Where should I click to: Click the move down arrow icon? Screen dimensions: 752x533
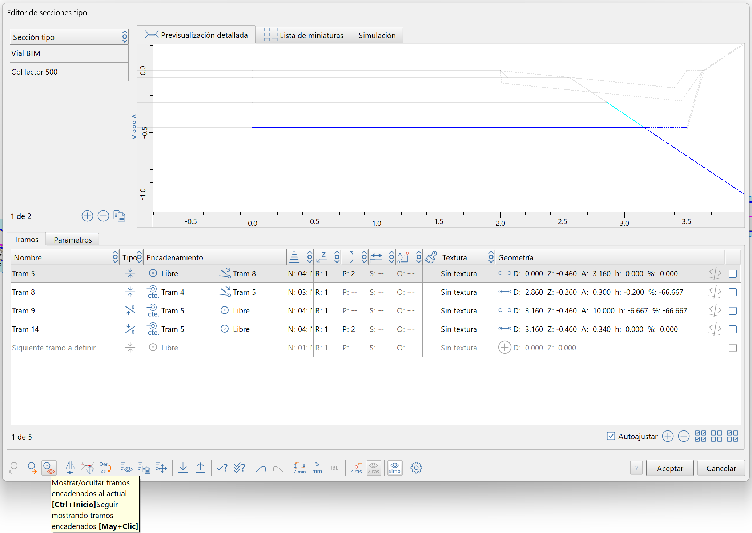coord(183,468)
